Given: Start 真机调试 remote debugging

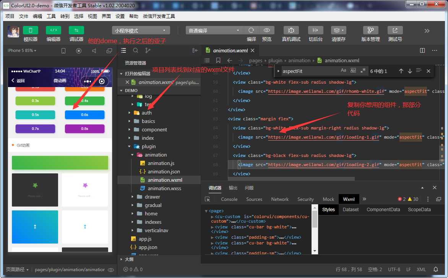Looking at the screenshot, I should (x=291, y=30).
